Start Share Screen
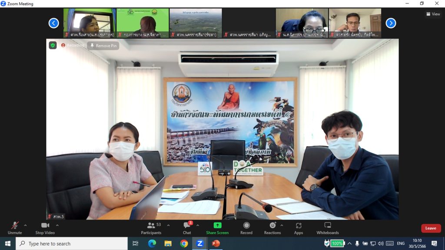This screenshot has width=445, height=250. click(217, 228)
